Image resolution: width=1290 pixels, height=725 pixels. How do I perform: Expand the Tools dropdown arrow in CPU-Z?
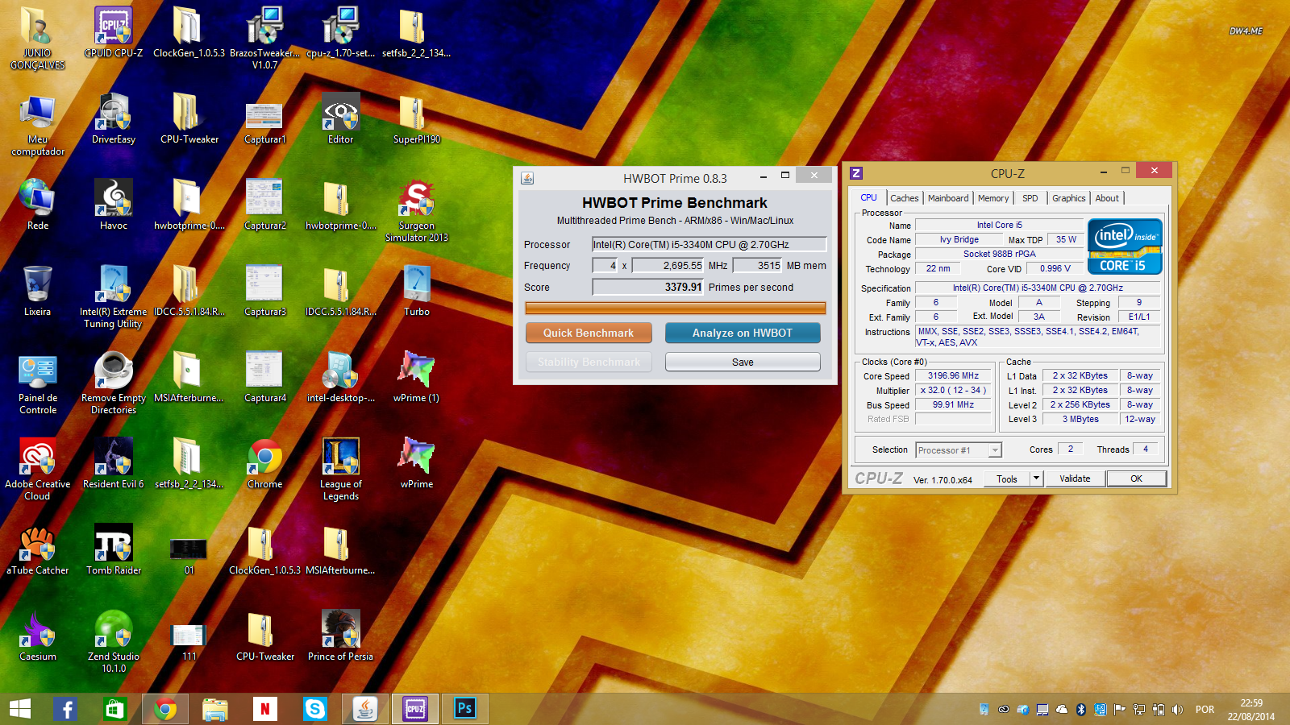1036,478
